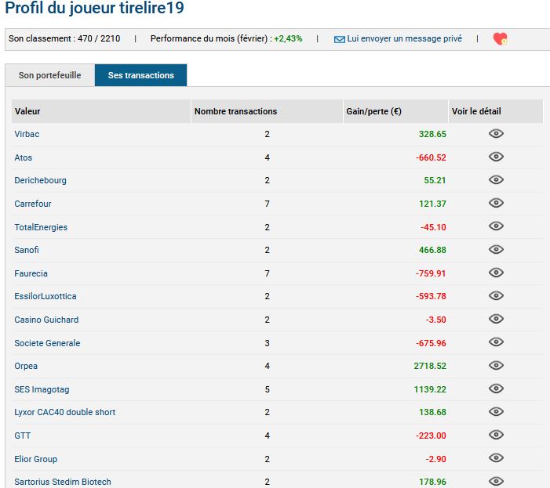
Task: Click the Virbac gain value 328.65
Action: (432, 134)
